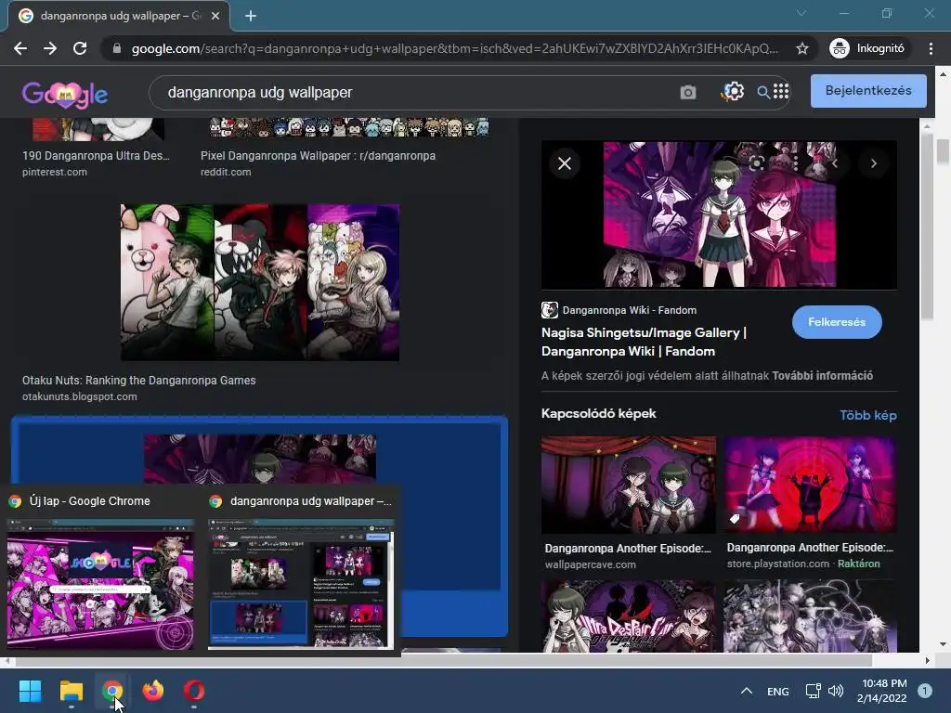951x713 pixels.
Task: Open Opera browser from taskbar
Action: click(194, 691)
